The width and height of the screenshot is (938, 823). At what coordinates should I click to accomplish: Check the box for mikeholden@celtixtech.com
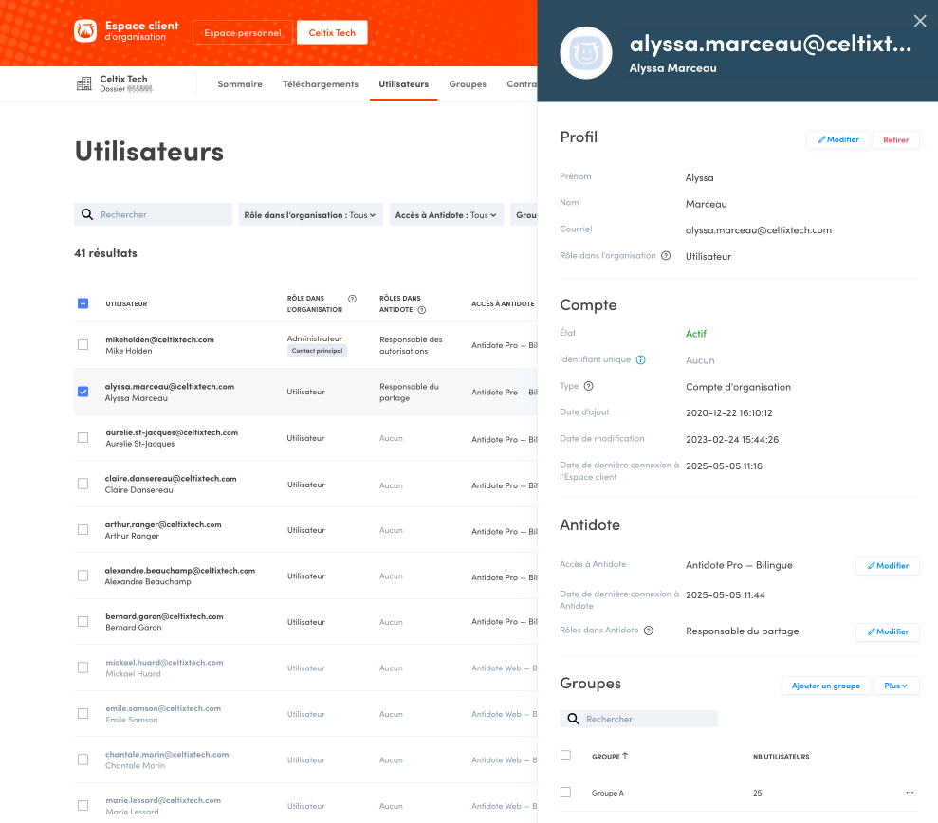click(83, 345)
